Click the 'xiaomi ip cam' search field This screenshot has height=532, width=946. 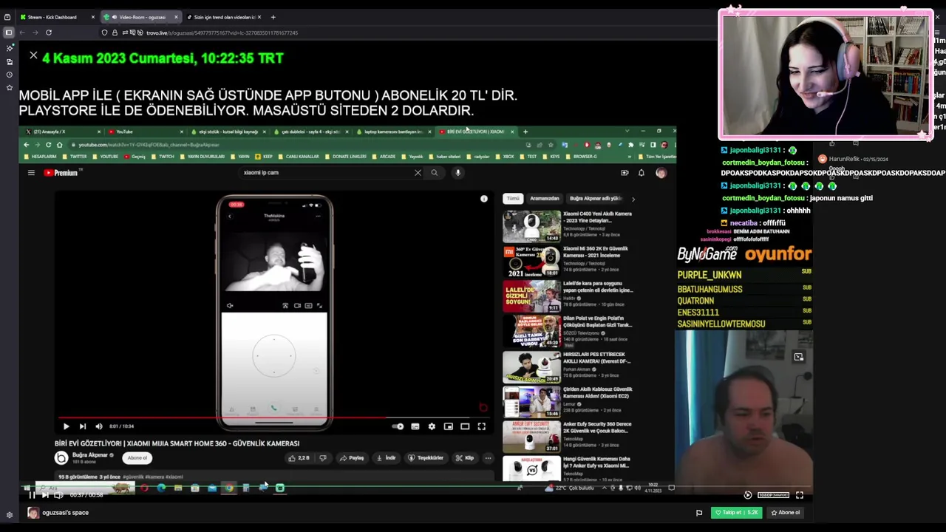click(325, 173)
